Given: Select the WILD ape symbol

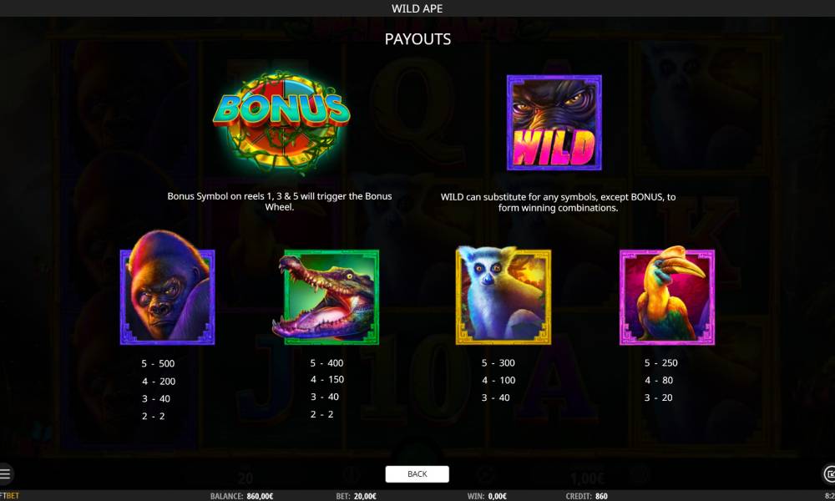Looking at the screenshot, I should pos(554,123).
